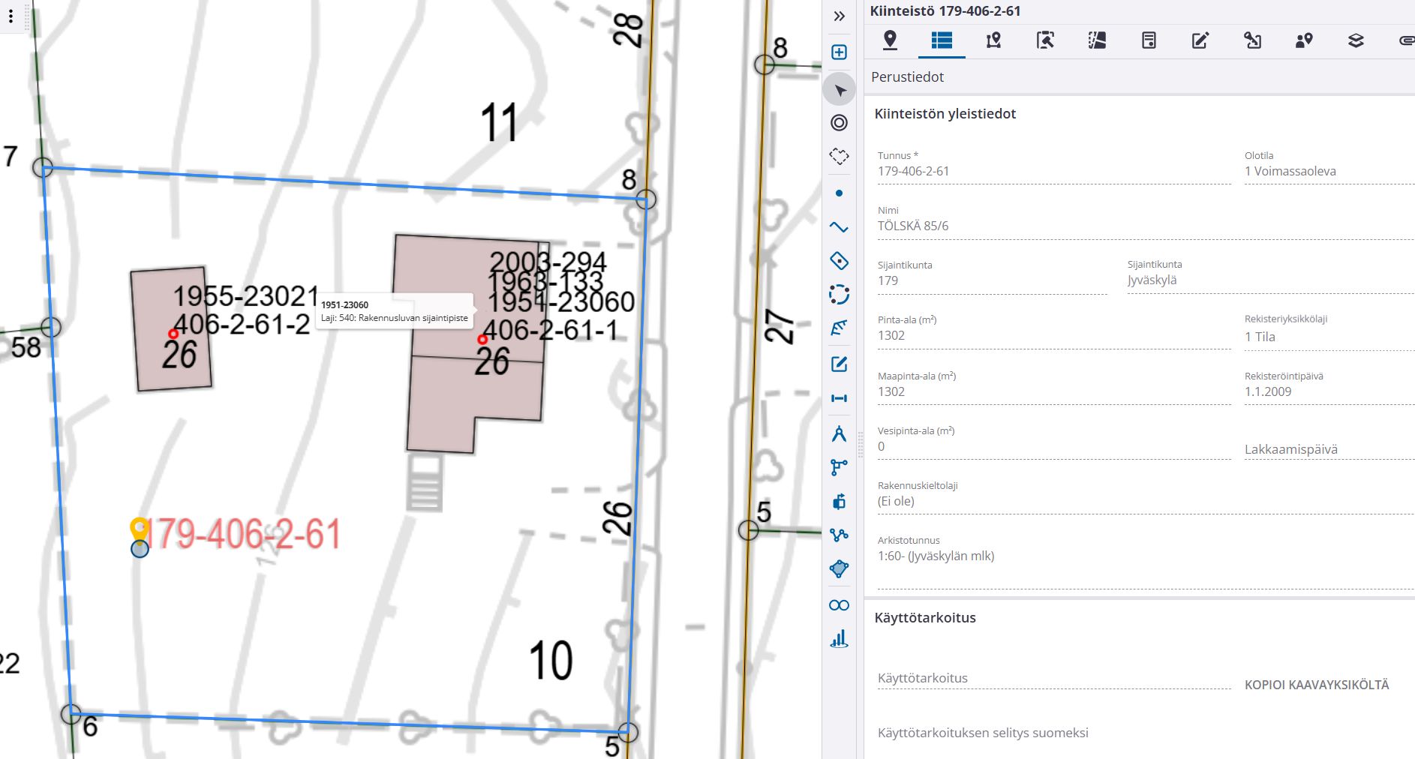
Task: Click KOPIOI KAAVAYKSIKÖLTÄ button
Action: 1317,685
